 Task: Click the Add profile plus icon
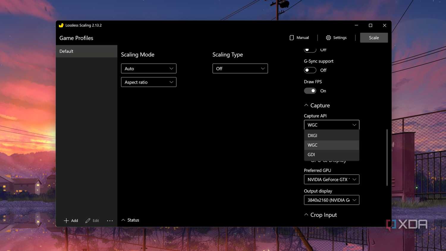[66, 221]
